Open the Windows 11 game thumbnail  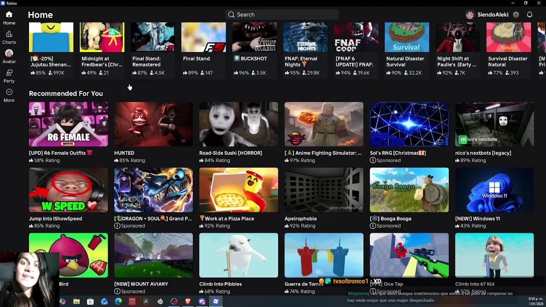click(494, 190)
